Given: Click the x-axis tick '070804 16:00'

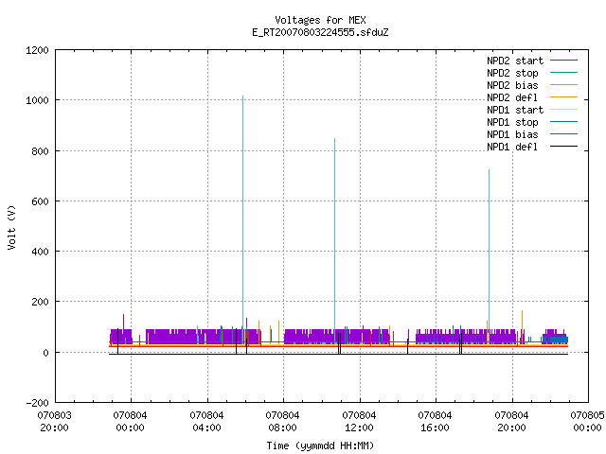Looking at the screenshot, I should (x=436, y=422).
